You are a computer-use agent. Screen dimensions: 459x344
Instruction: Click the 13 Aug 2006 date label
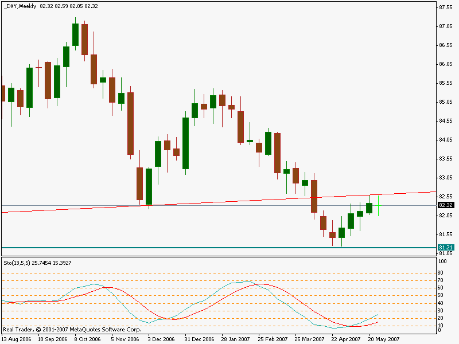click(15, 339)
